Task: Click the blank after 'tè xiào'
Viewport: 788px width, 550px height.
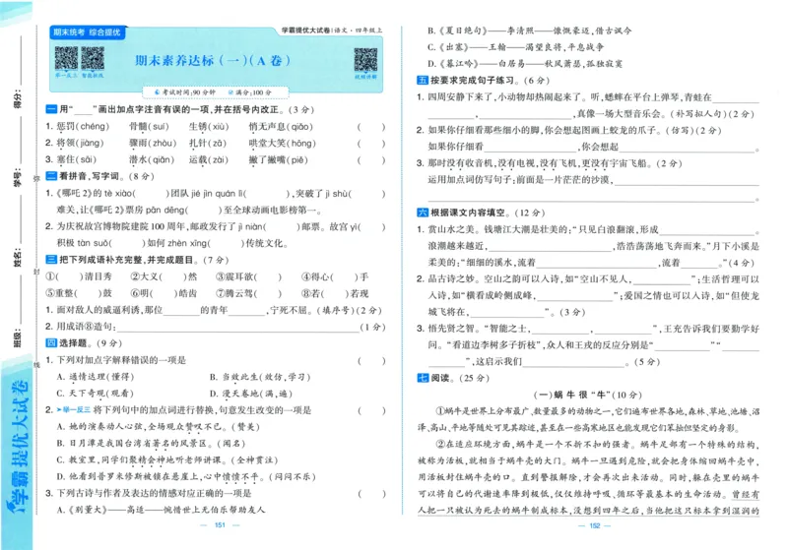Action: coord(151,193)
